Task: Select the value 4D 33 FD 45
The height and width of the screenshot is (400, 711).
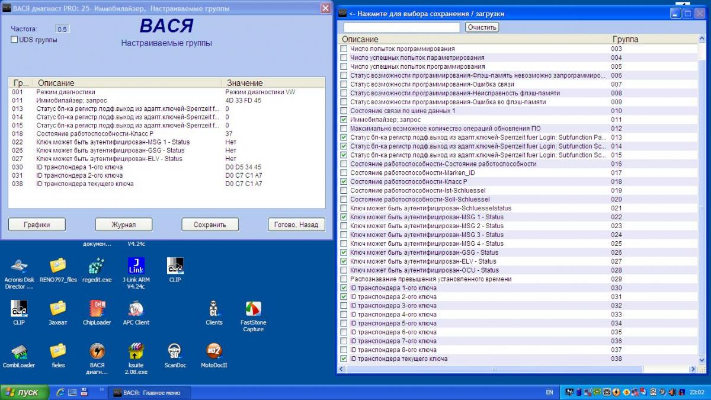Action: pyautogui.click(x=243, y=100)
